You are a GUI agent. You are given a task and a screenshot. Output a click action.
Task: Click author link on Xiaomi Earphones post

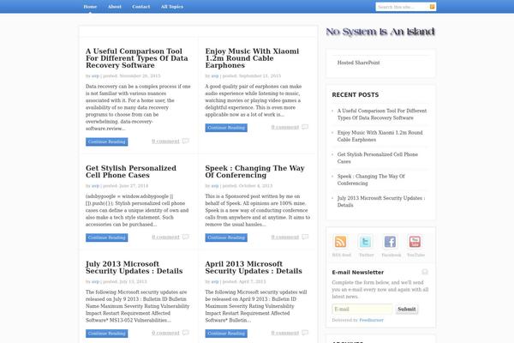point(215,76)
